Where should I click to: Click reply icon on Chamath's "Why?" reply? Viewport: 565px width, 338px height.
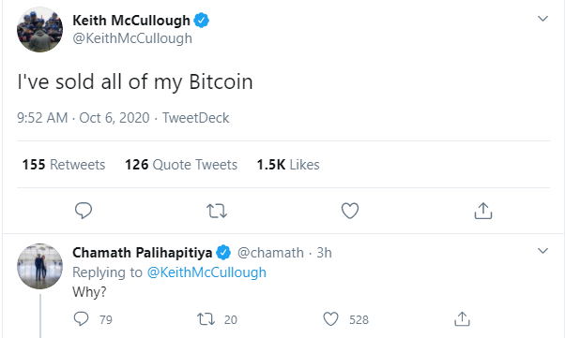coord(81,319)
